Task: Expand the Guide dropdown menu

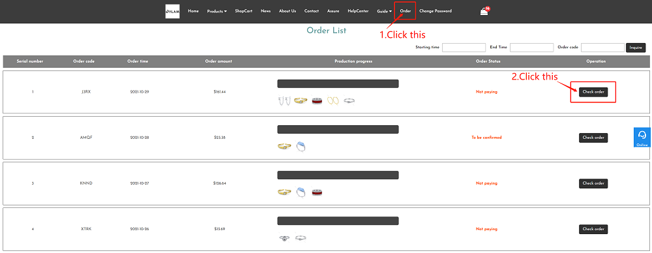Action: [x=385, y=11]
